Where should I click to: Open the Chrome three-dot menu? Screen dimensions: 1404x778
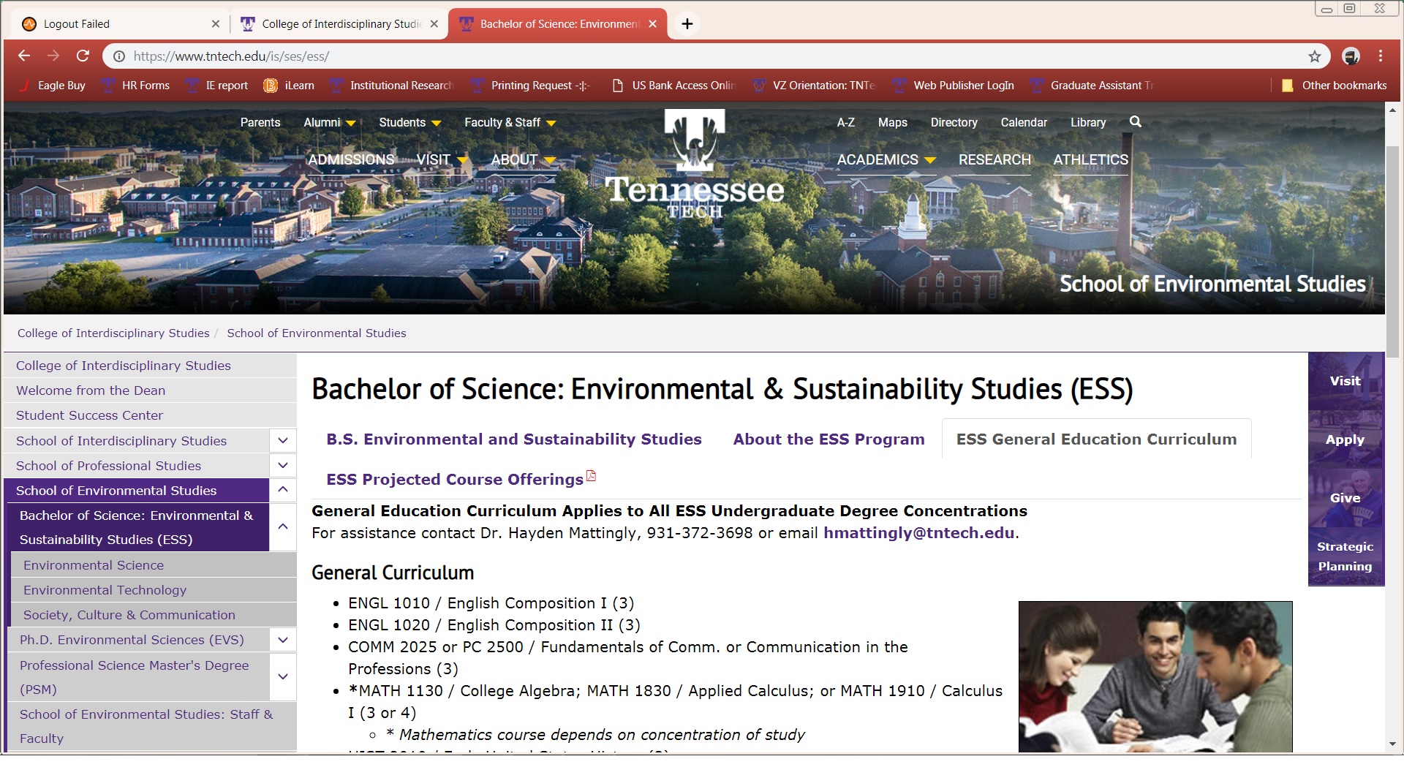point(1381,56)
